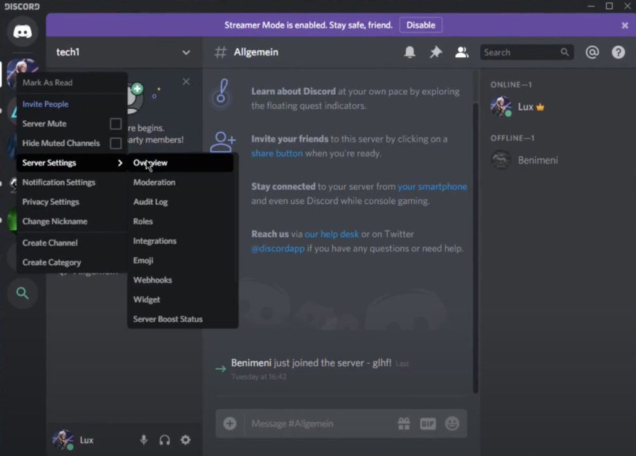Viewport: 636px width, 456px height.
Task: Open the help desk link
Action: (x=331, y=234)
